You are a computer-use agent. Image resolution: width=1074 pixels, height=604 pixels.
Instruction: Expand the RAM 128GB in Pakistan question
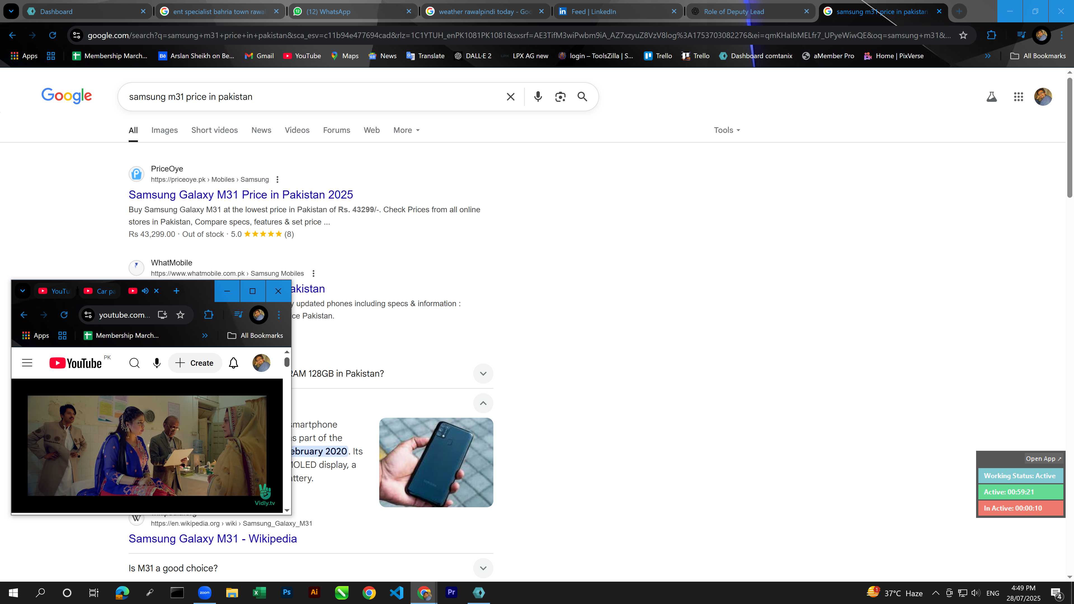click(483, 374)
